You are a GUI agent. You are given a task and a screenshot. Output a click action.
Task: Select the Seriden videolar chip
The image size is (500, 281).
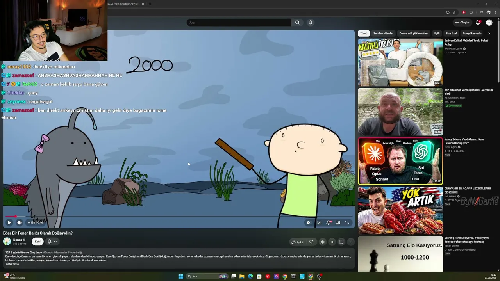(x=383, y=34)
